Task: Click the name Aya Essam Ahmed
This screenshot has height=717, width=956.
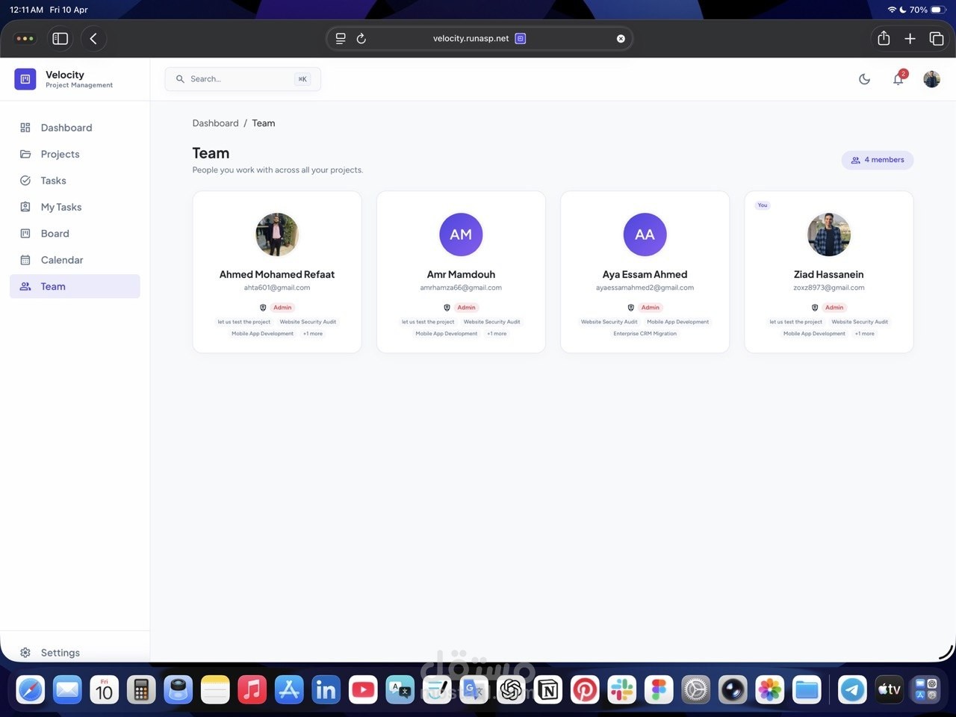Action: 645,274
